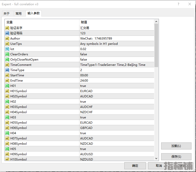The height and width of the screenshot is (172, 196).
Task: Click the string icon beside H05Symbol
Action: (x=7, y=123)
